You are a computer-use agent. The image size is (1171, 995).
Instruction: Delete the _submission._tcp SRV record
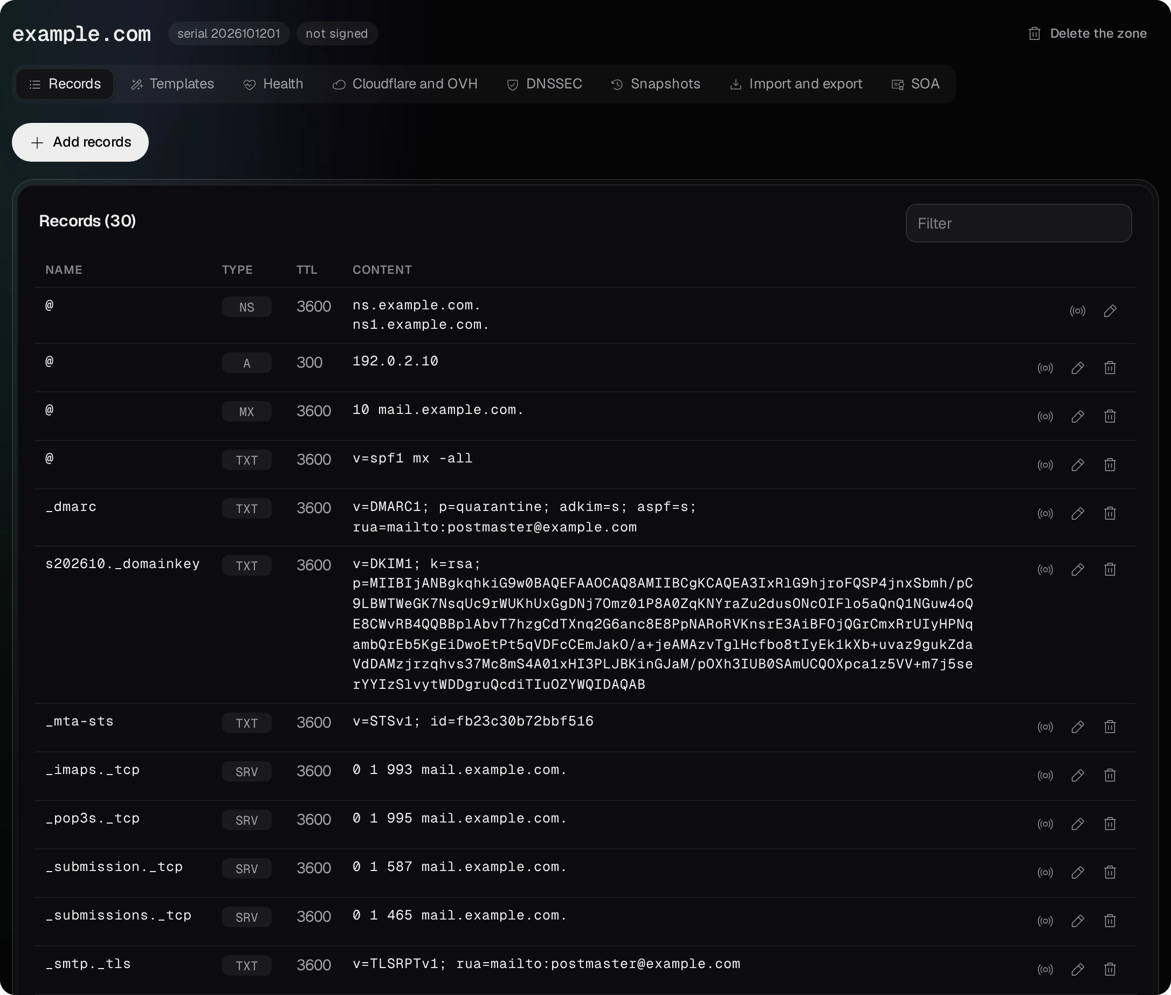1110,872
